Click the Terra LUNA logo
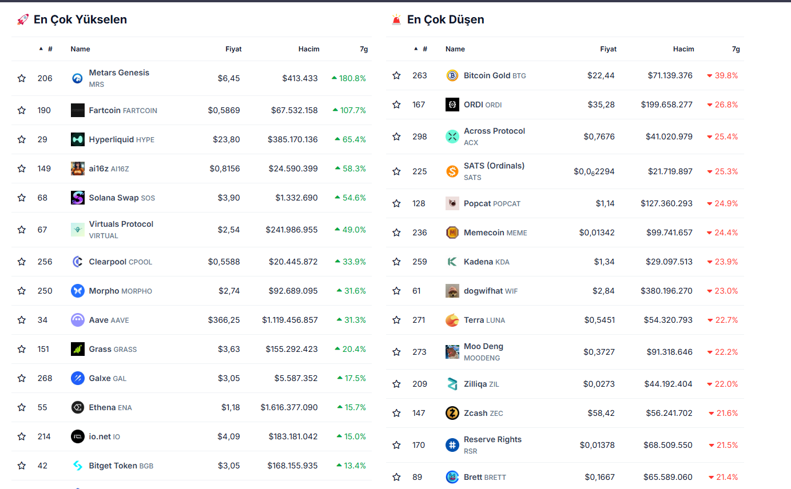 (x=452, y=320)
